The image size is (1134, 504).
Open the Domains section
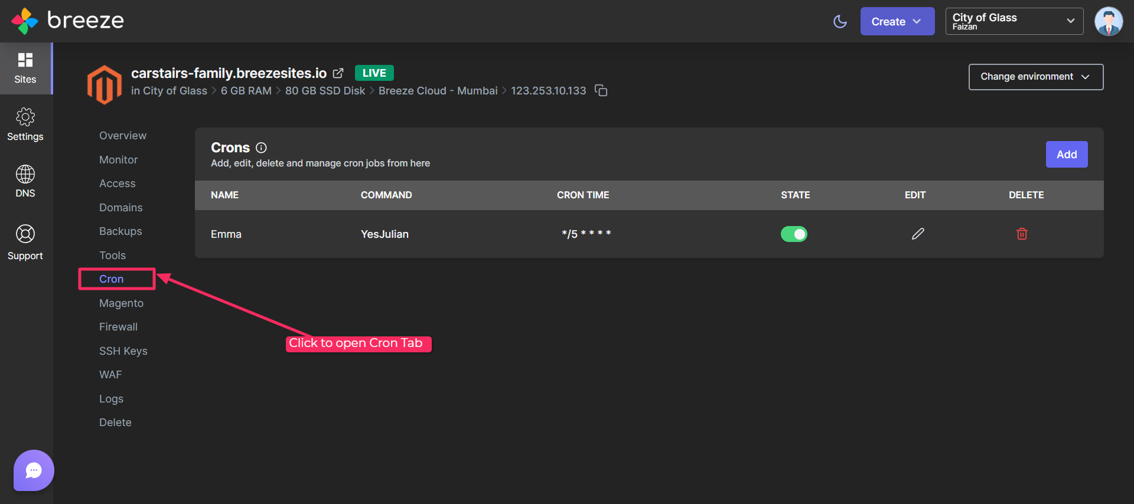tap(121, 208)
